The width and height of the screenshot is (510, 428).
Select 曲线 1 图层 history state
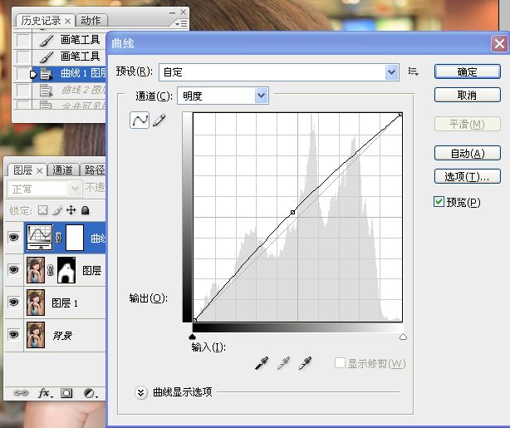[x=69, y=74]
